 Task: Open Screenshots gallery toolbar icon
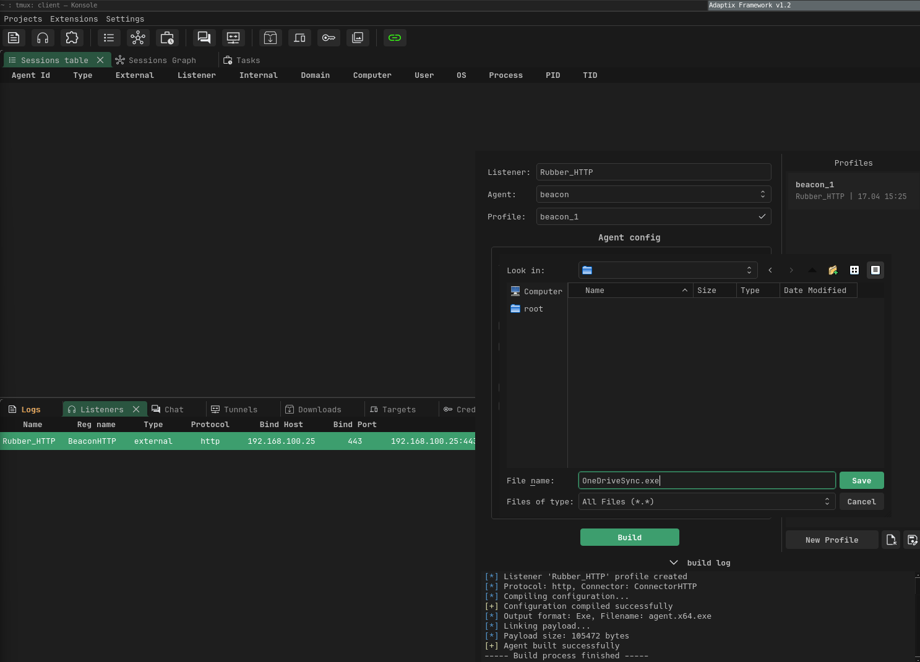(x=358, y=38)
